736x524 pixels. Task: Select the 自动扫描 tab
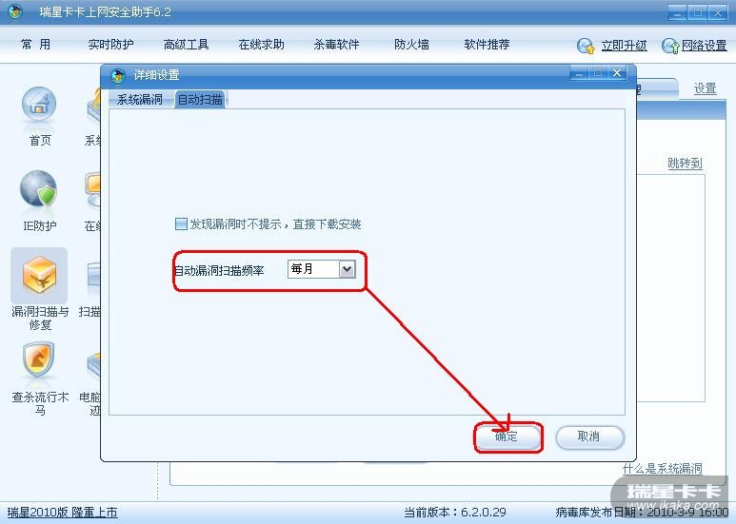[x=200, y=99]
